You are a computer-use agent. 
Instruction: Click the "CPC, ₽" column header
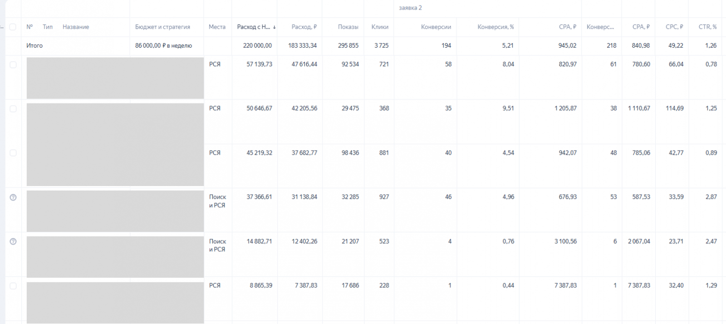pyautogui.click(x=674, y=27)
